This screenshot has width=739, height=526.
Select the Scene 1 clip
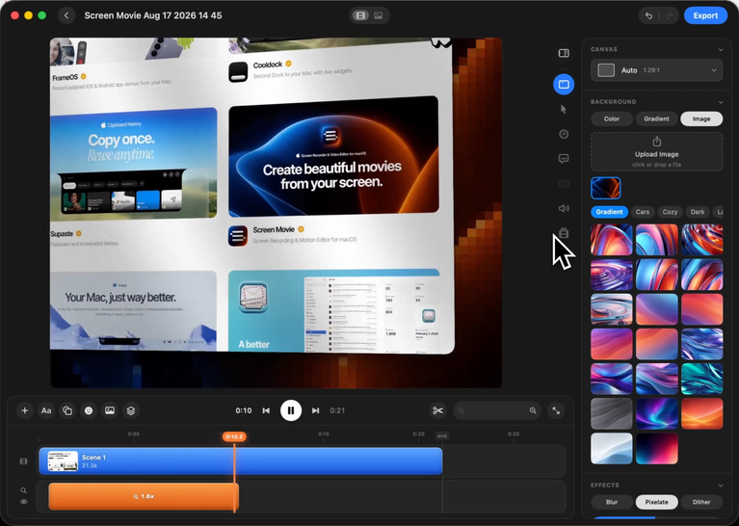coord(240,460)
